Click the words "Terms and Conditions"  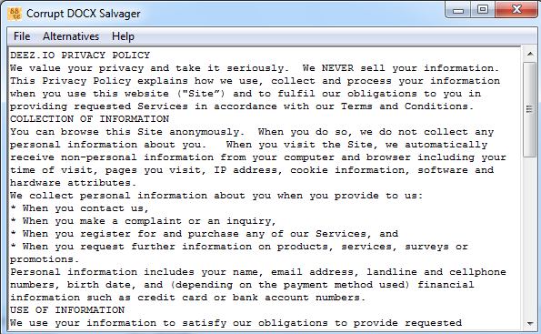(x=405, y=106)
